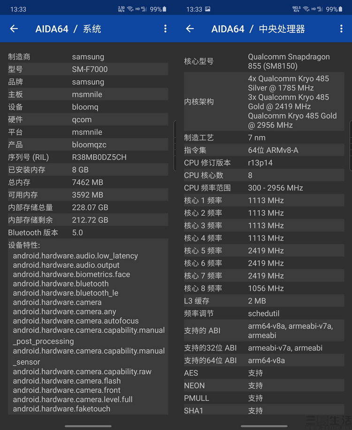Select the NEON 支持 row
Image resolution: width=352 pixels, height=430 pixels.
(264, 385)
